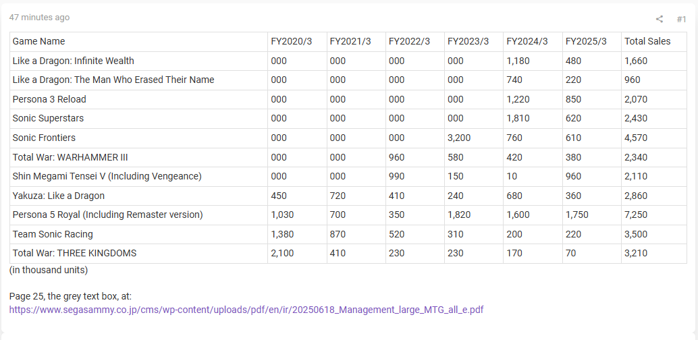This screenshot has width=698, height=340.
Task: Select the "Total Sales" header cell
Action: coord(654,41)
